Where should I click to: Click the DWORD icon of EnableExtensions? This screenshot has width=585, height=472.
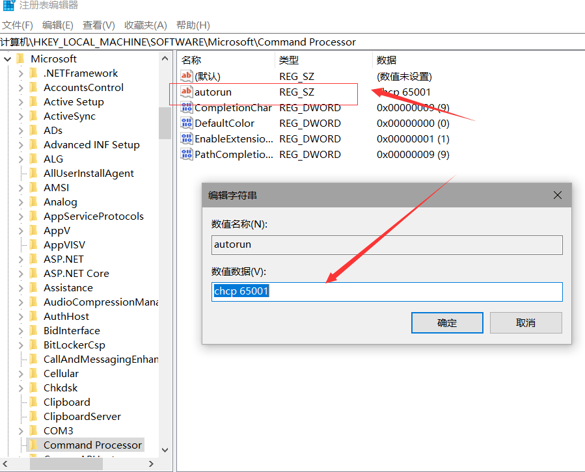tap(187, 138)
